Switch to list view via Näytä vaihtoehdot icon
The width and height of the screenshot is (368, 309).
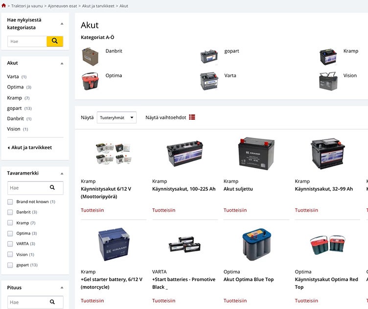pos(192,117)
